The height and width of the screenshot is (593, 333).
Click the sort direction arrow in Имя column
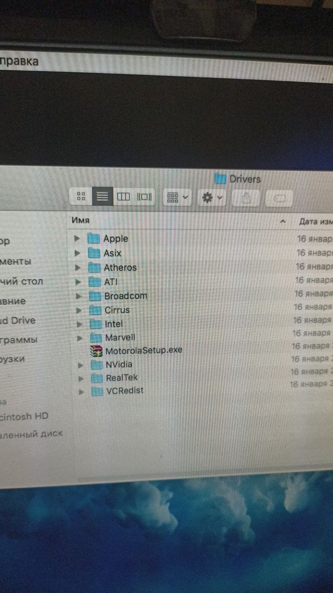click(x=283, y=222)
